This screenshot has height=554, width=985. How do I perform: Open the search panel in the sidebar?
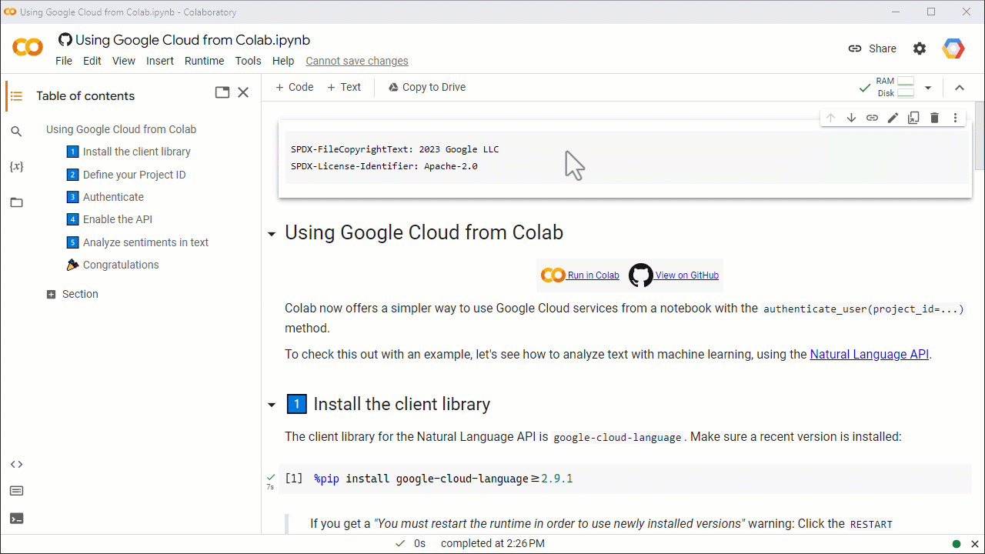[16, 131]
